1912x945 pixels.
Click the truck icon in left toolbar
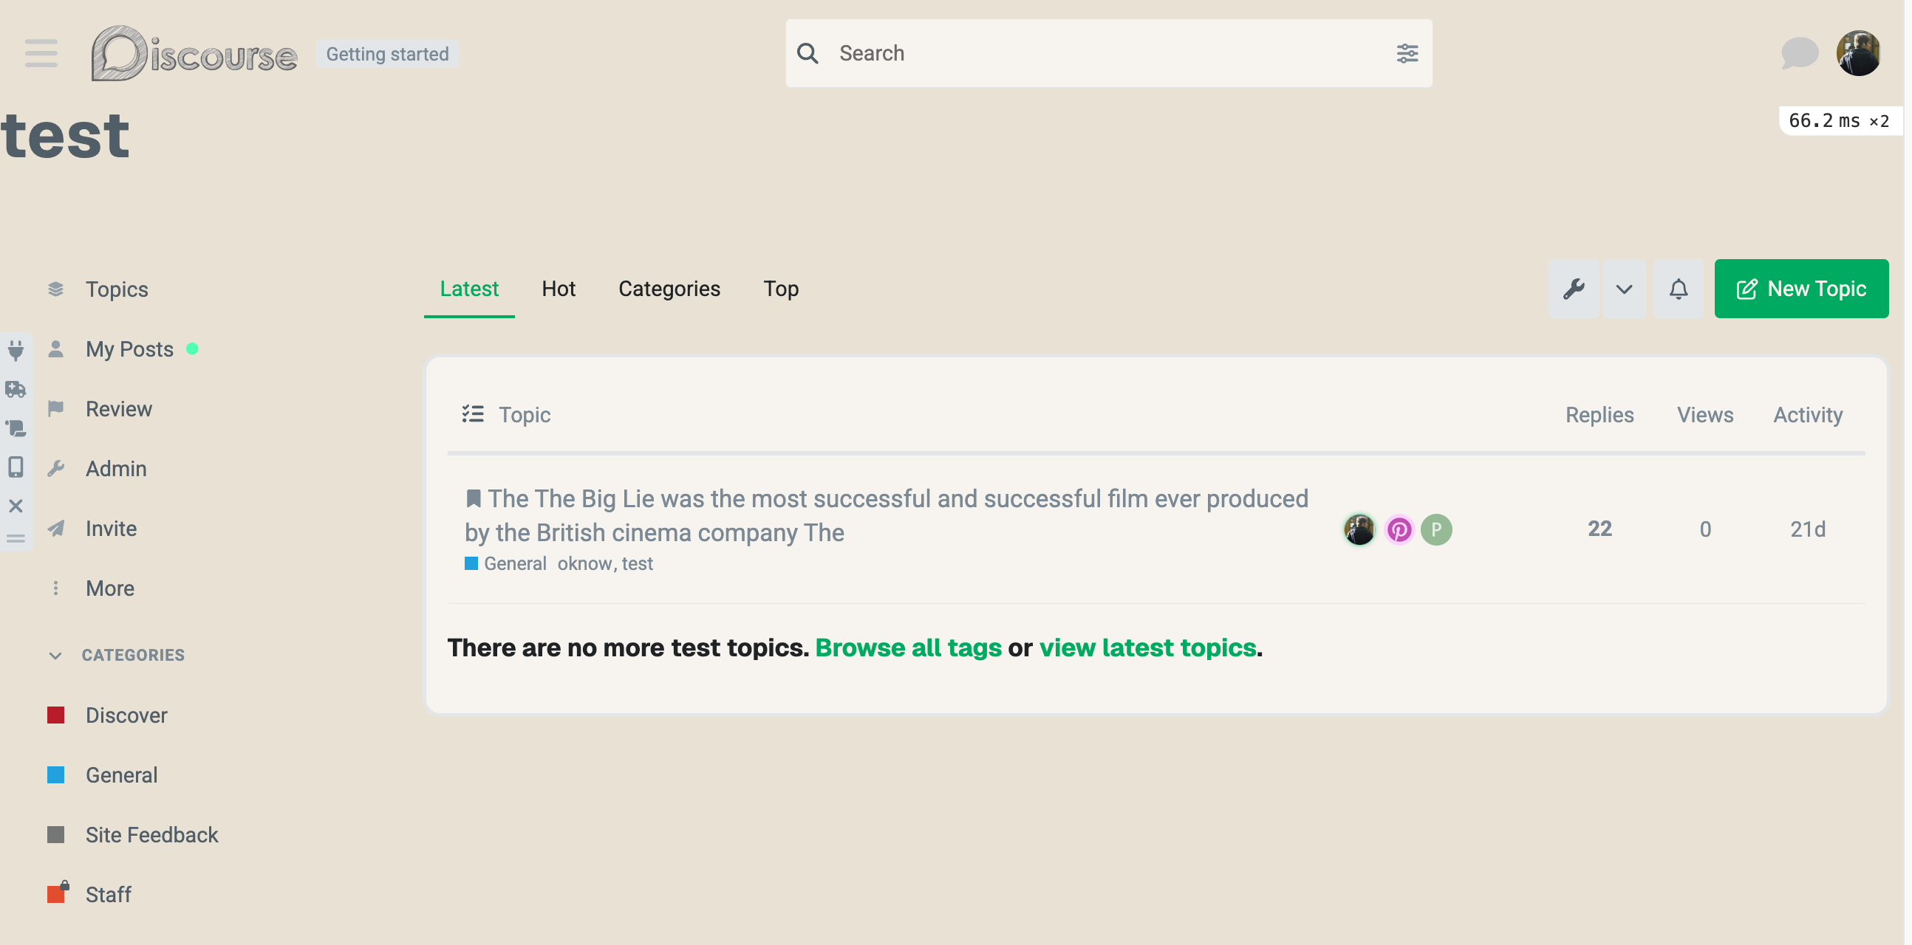click(16, 388)
